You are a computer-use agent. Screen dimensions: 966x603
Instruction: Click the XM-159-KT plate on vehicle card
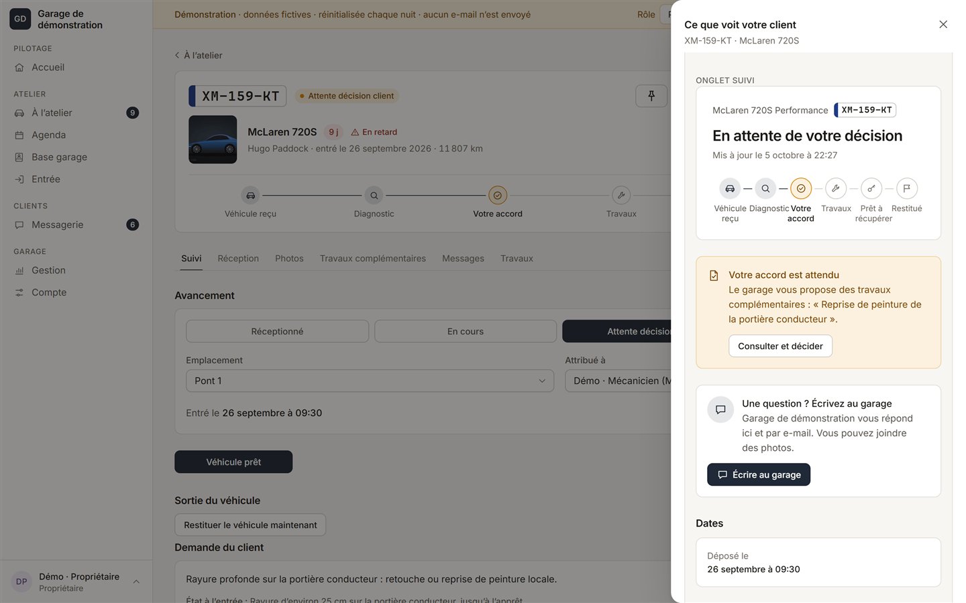coord(237,96)
